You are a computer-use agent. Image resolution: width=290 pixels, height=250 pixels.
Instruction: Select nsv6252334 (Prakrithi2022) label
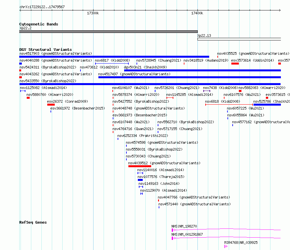(x=143, y=136)
